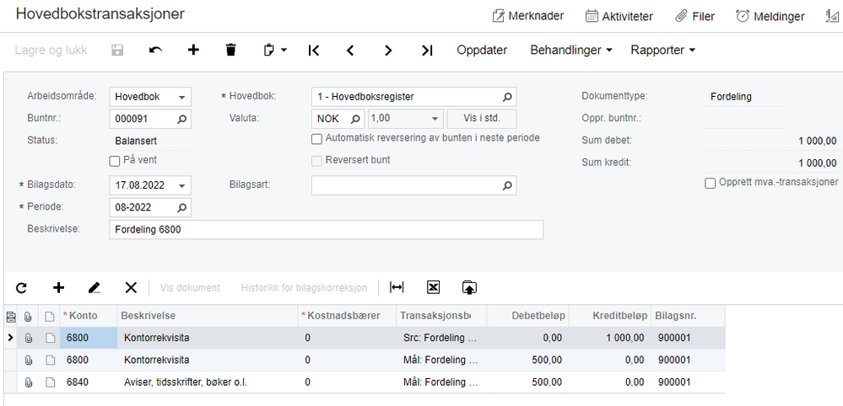The width and height of the screenshot is (843, 406).
Task: Go to last record
Action: click(427, 50)
